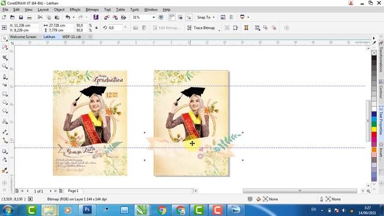
Task: Toggle Show Guidelines button
Action: [189, 17]
